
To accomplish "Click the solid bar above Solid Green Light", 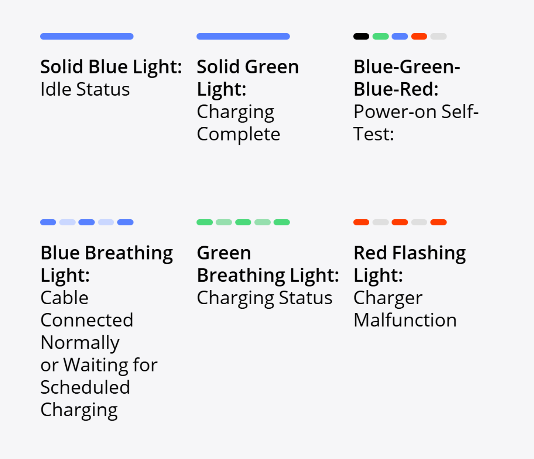I will pos(243,37).
